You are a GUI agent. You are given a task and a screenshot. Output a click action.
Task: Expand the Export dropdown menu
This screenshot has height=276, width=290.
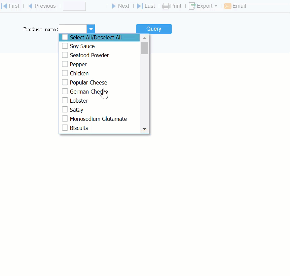[x=216, y=6]
